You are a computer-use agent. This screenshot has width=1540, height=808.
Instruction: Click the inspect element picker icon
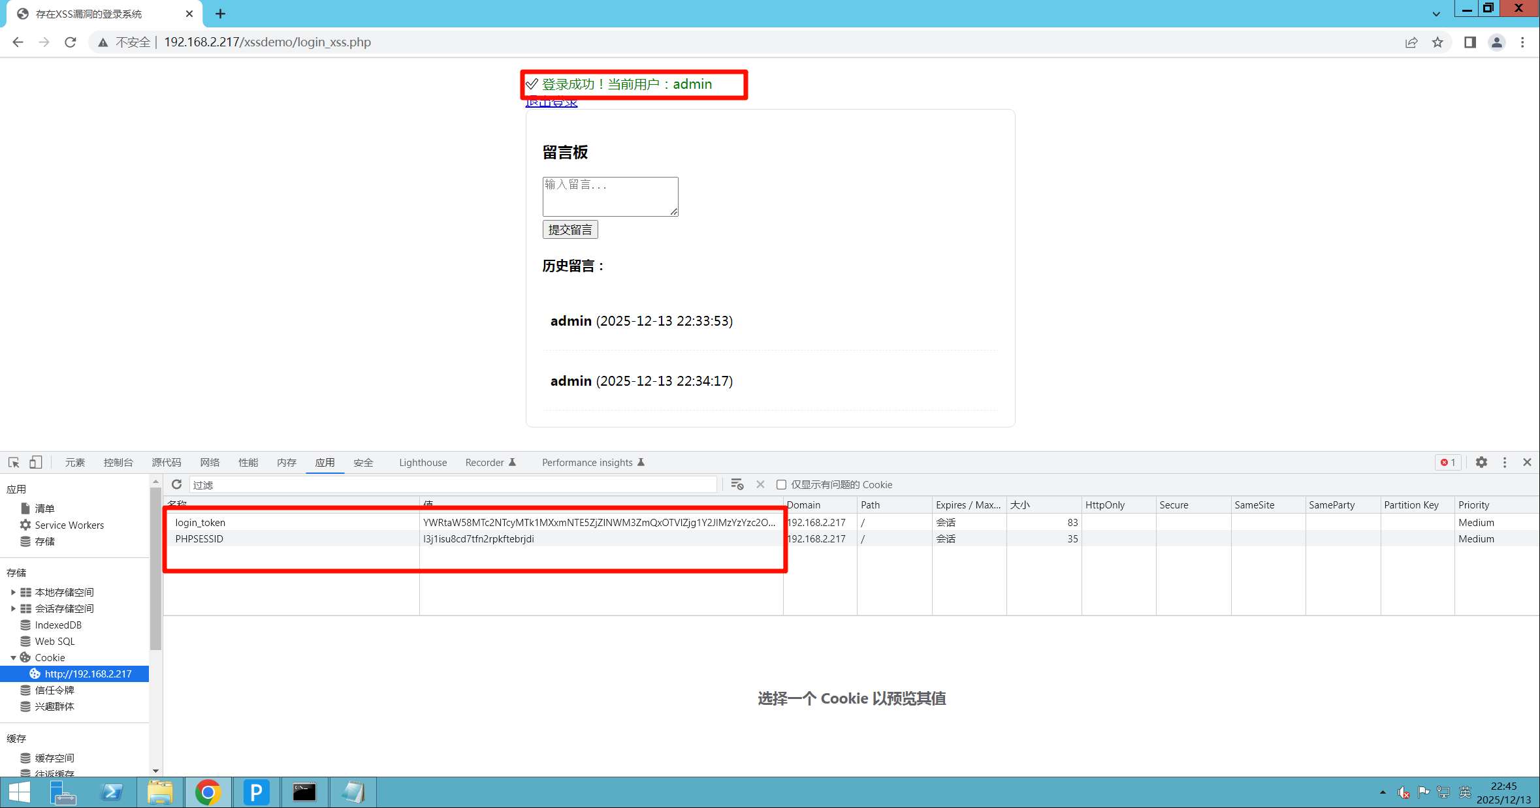click(14, 462)
